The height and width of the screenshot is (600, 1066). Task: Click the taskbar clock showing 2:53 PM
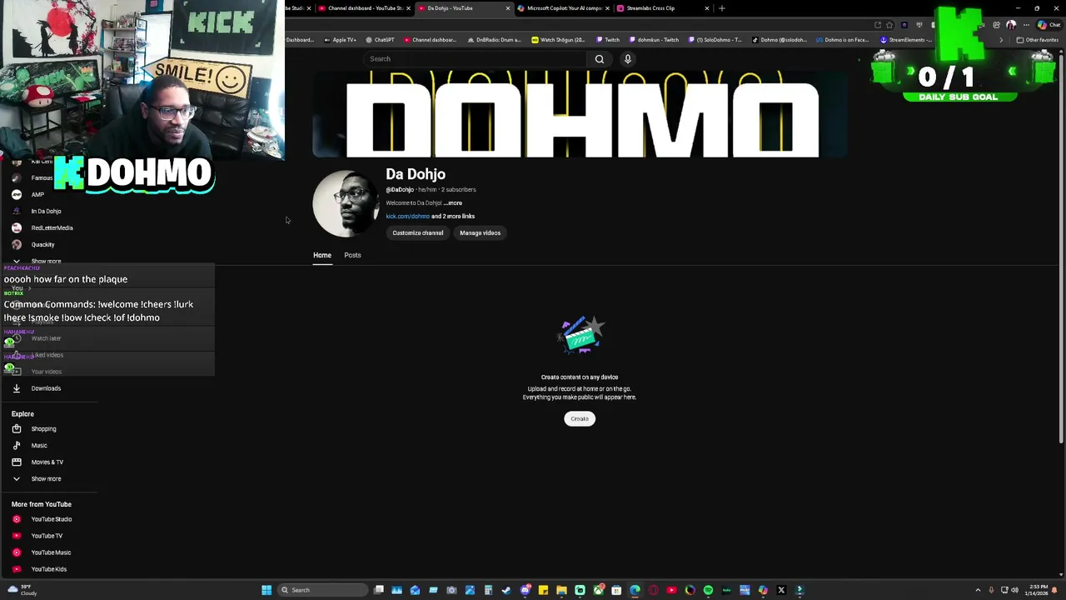coord(1038,590)
